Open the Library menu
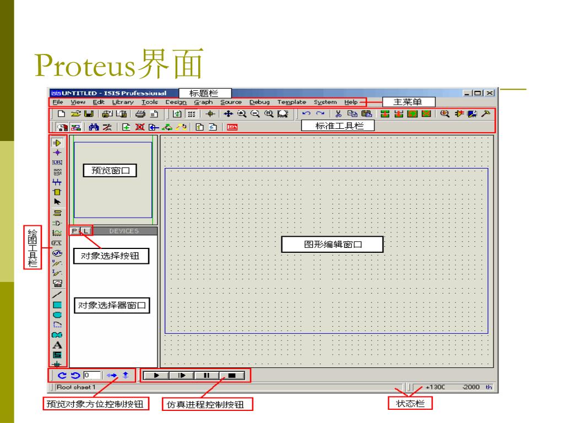 point(123,102)
